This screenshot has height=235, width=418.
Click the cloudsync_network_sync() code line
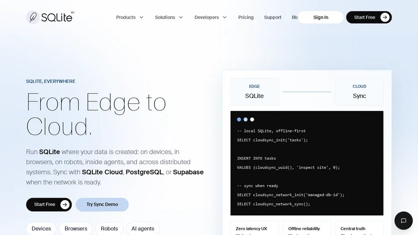pos(273,204)
